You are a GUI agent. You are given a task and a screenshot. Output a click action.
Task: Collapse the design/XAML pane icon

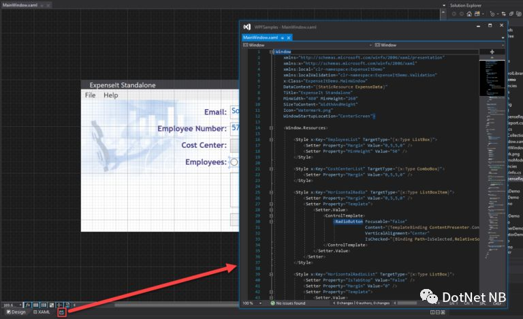(443, 312)
